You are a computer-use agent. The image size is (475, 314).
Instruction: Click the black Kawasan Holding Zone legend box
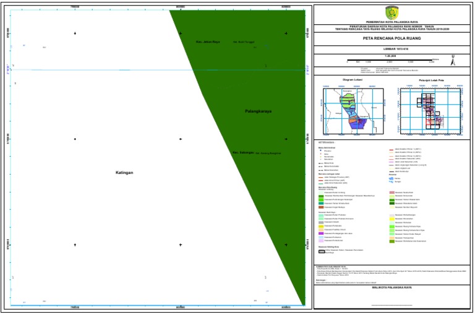click(322, 251)
